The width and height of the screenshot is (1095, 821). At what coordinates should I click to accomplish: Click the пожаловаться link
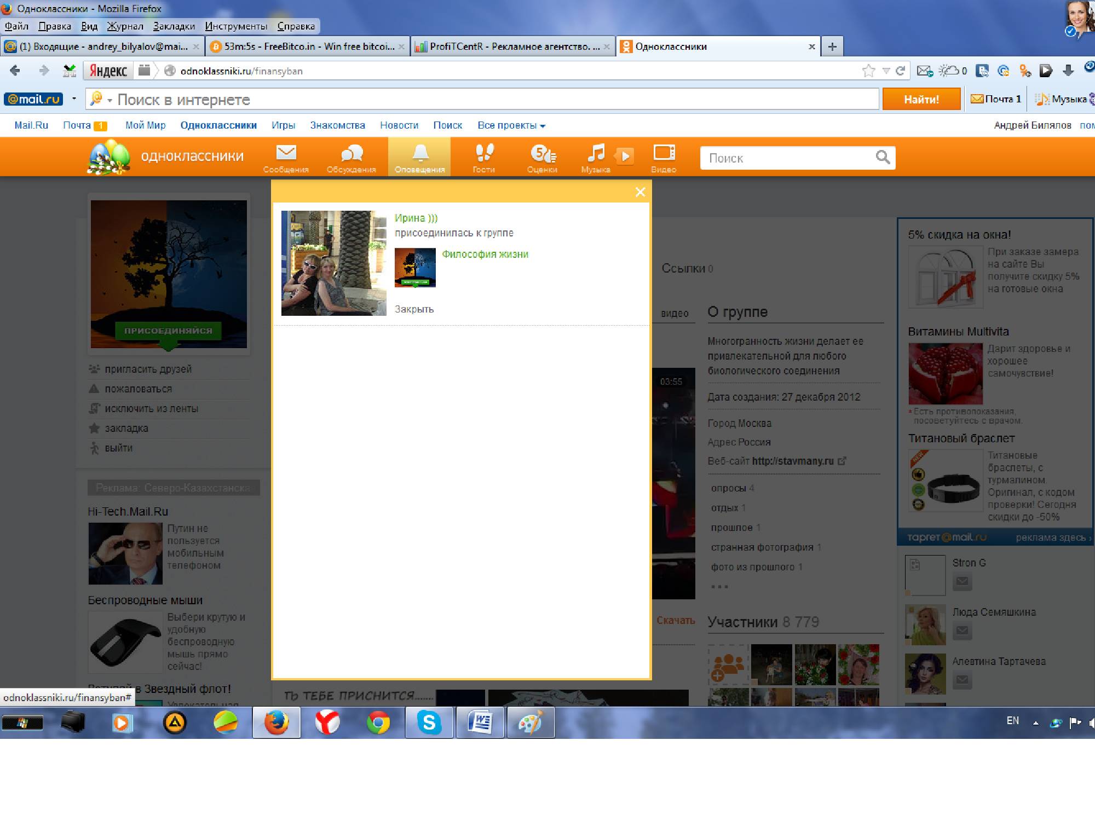[138, 389]
